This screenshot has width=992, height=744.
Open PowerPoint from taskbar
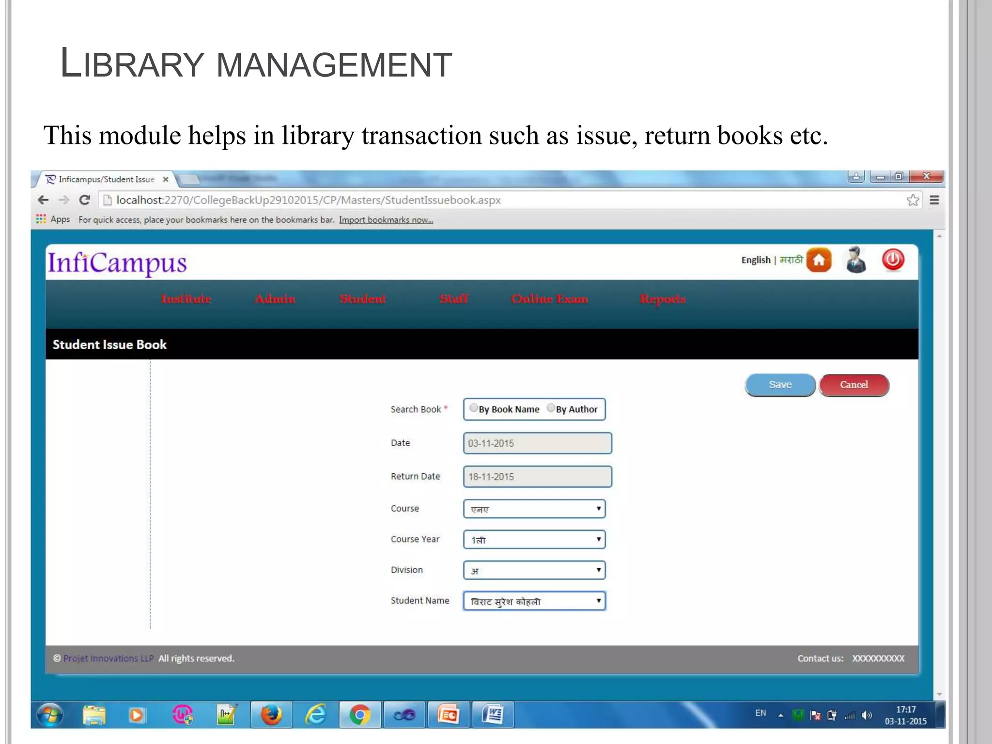pos(448,715)
